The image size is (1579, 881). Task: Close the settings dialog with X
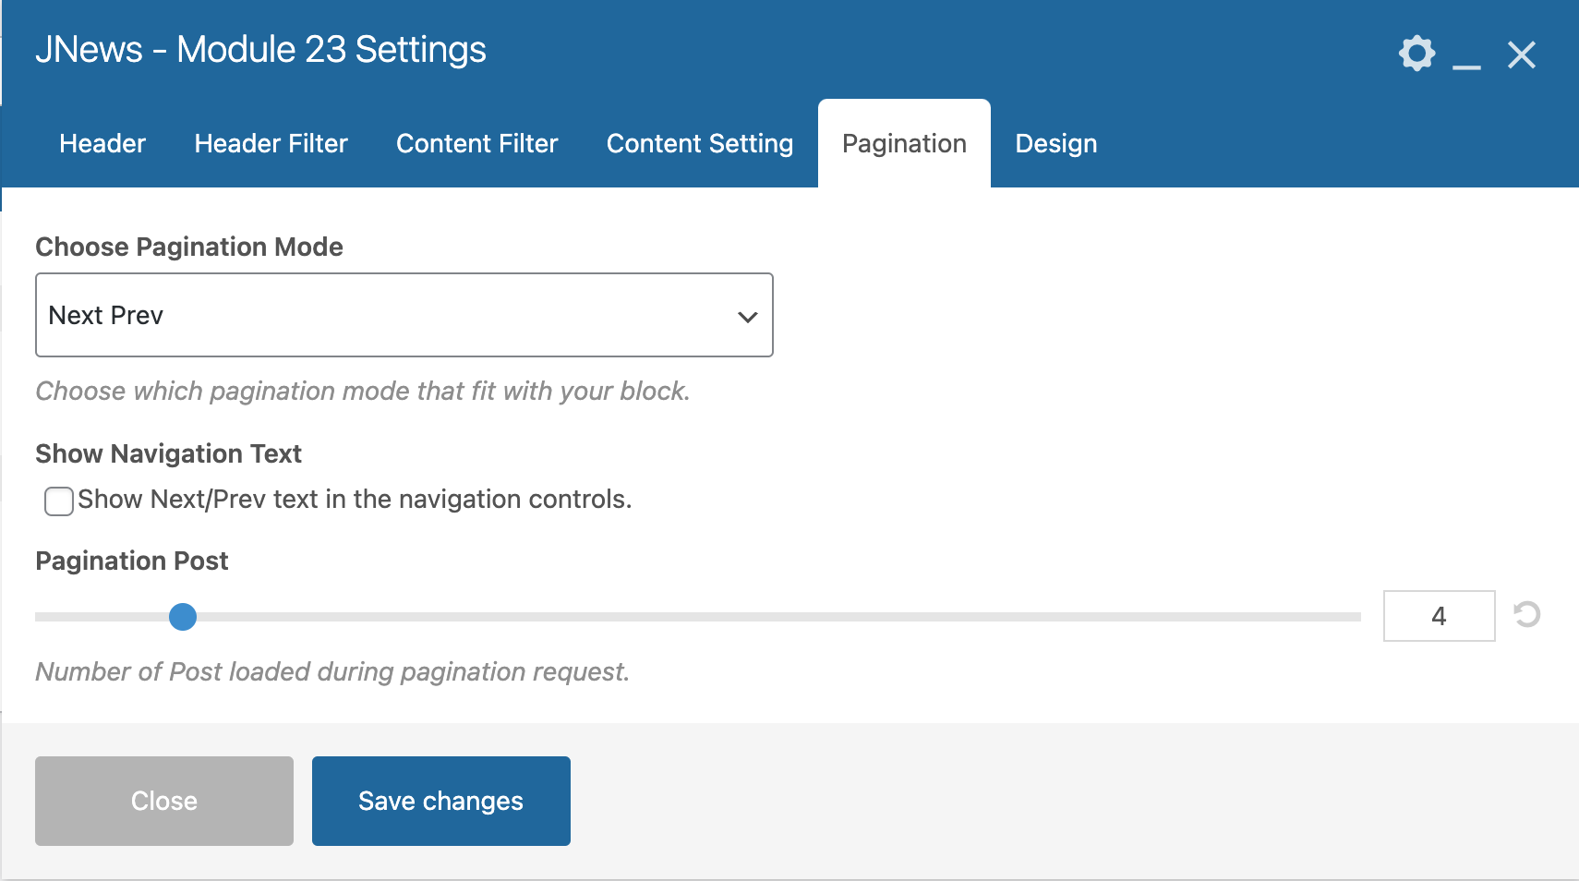click(1522, 54)
